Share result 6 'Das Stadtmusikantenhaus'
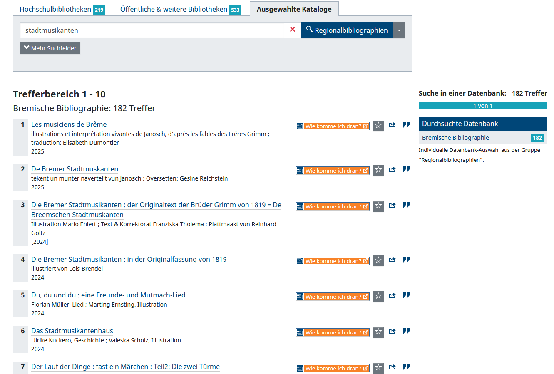Screen dimensions: 554x374 [392, 332]
